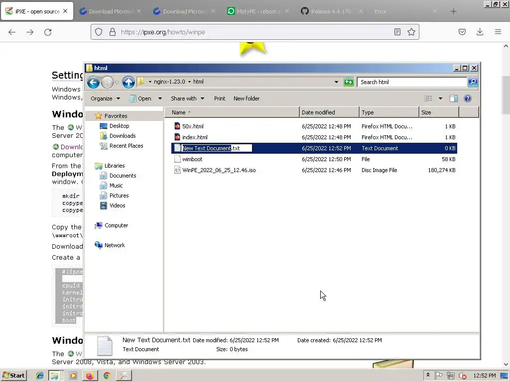
Task: Show hidden tray icons arrow
Action: click(x=428, y=375)
